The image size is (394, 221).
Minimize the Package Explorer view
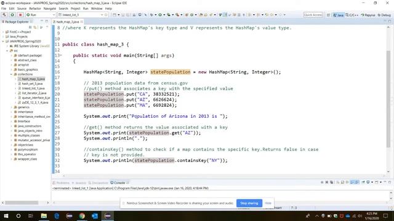click(42, 21)
